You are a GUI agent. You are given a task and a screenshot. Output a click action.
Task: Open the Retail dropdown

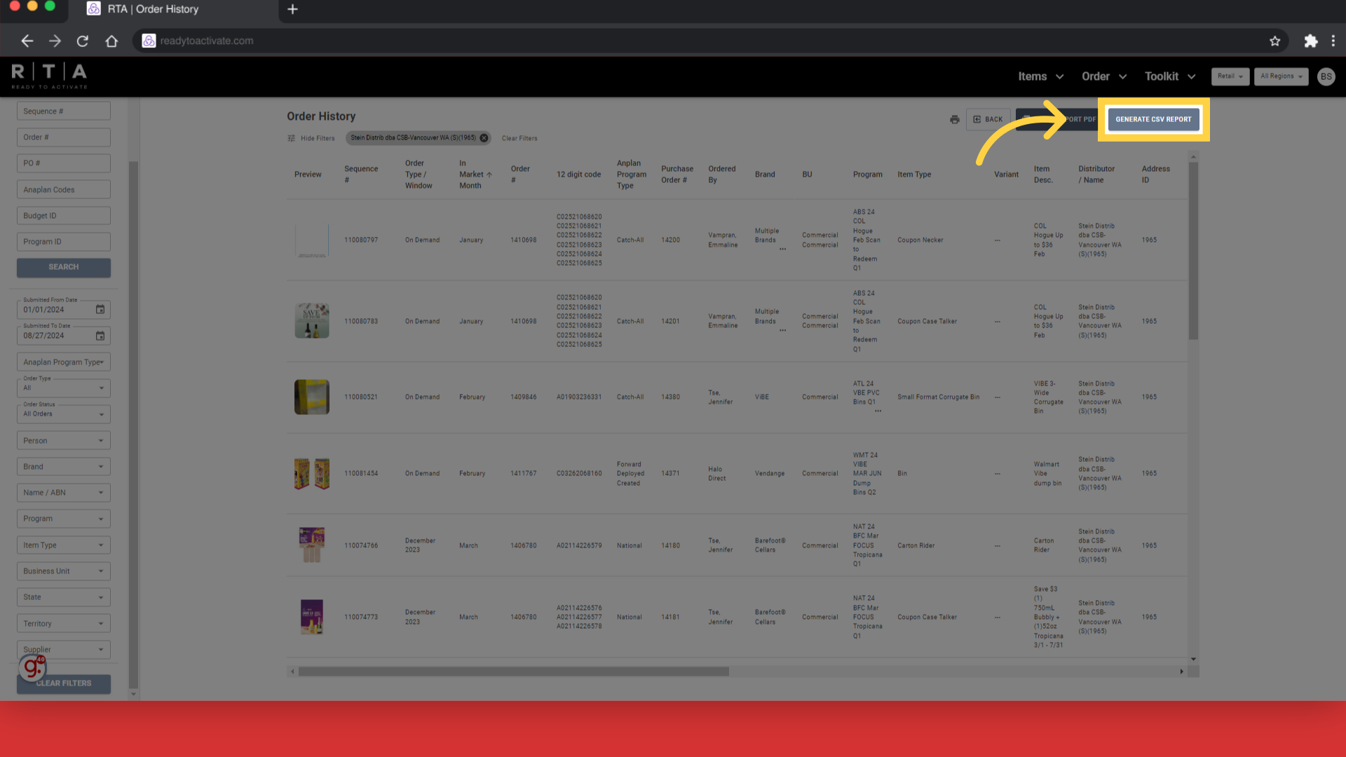pyautogui.click(x=1230, y=76)
